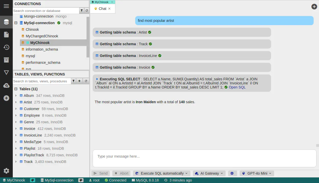Click the add table plus icon

pos(79,81)
